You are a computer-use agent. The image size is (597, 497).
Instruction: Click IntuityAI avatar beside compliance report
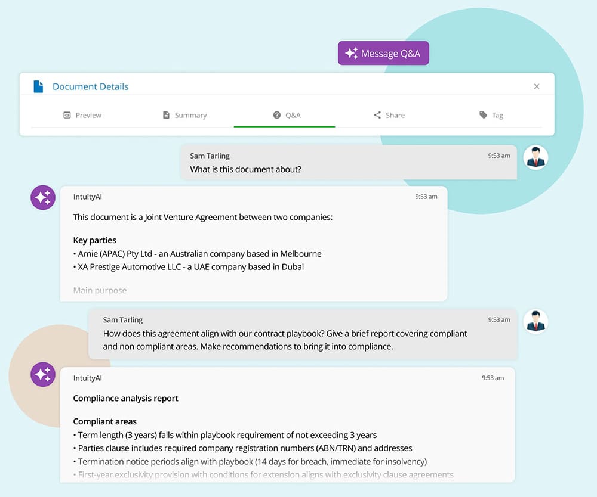point(43,374)
